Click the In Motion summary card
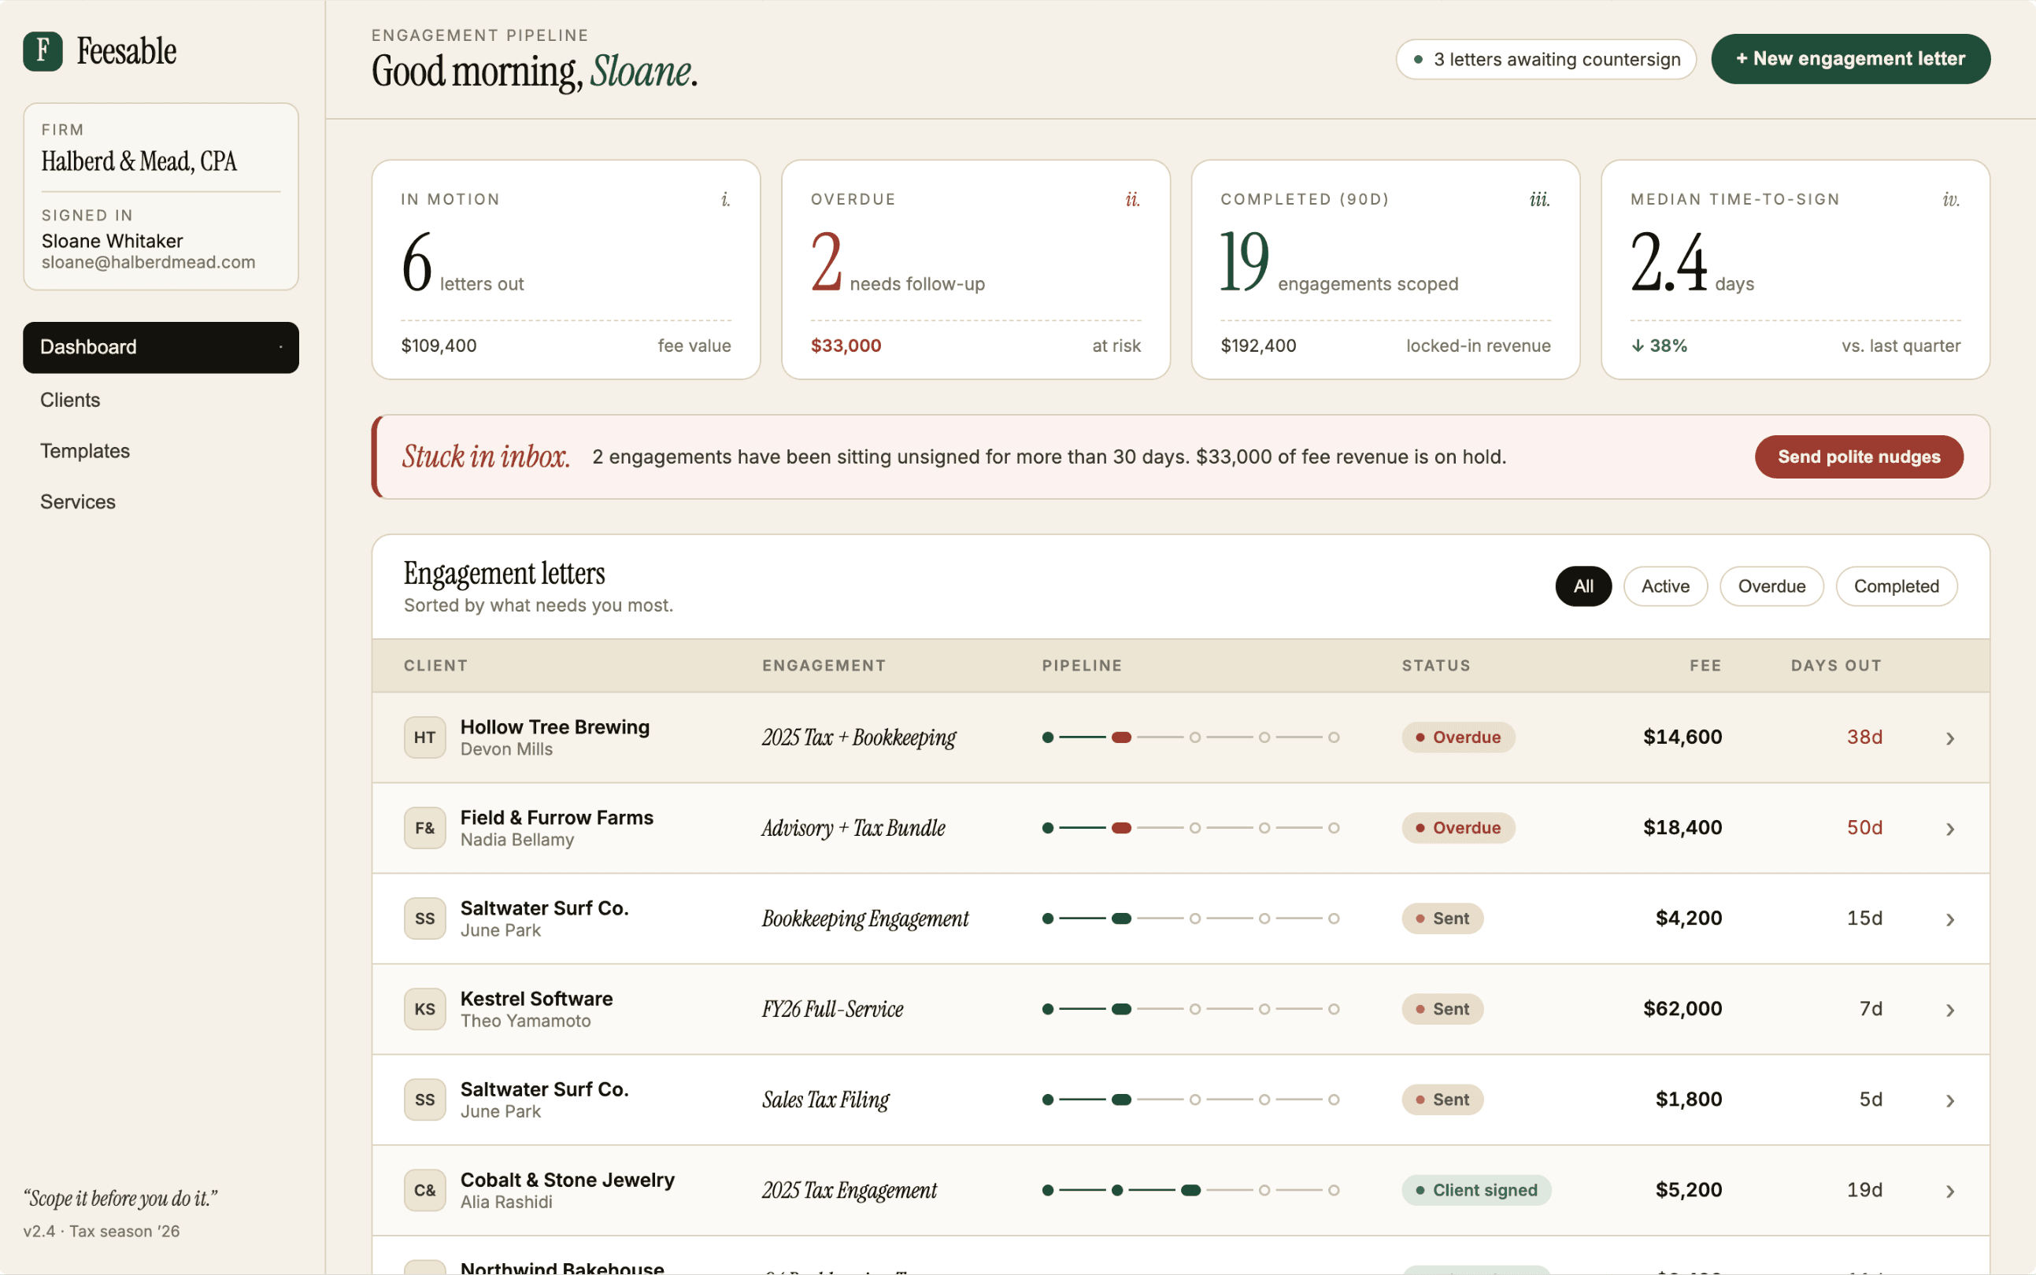 pyautogui.click(x=566, y=270)
